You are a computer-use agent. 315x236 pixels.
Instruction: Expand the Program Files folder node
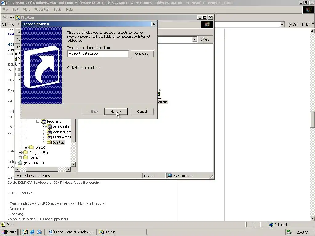tap(20, 152)
